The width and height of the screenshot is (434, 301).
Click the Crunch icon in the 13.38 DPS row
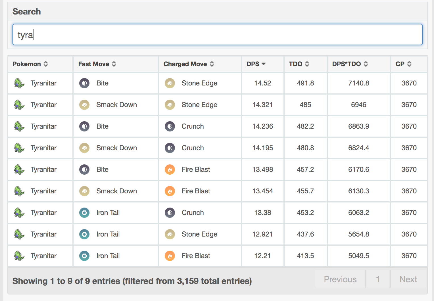tap(170, 213)
